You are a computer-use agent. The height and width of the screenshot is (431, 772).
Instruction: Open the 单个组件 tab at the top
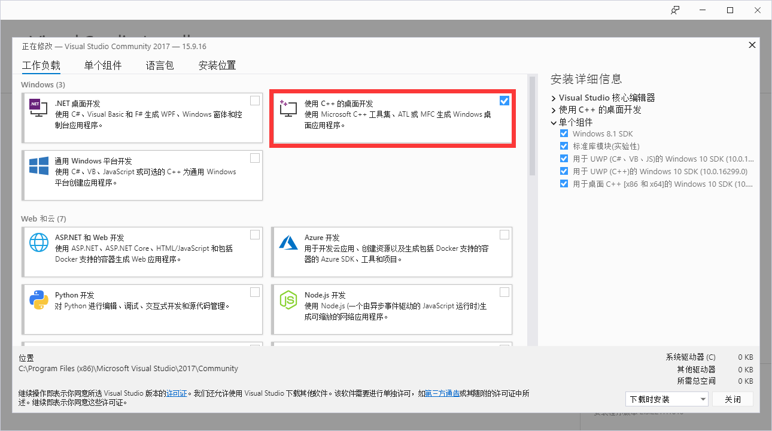coord(103,66)
